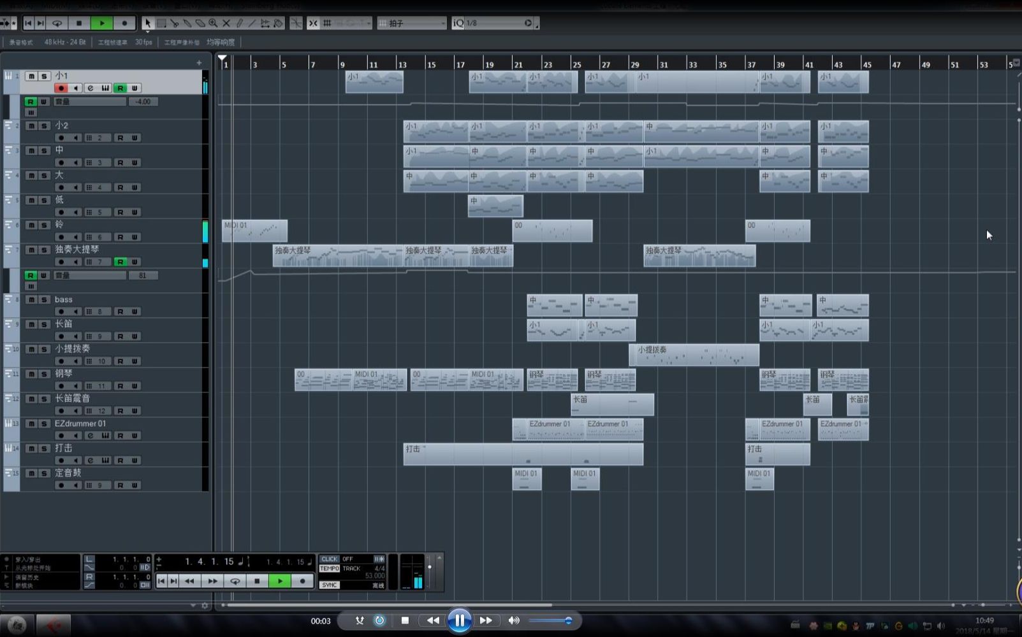1022x637 pixels.
Task: Click the Windows Start button
Action: [17, 626]
